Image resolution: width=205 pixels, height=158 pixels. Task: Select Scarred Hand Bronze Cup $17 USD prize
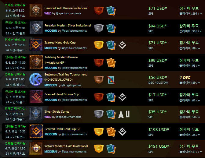pos(158,95)
